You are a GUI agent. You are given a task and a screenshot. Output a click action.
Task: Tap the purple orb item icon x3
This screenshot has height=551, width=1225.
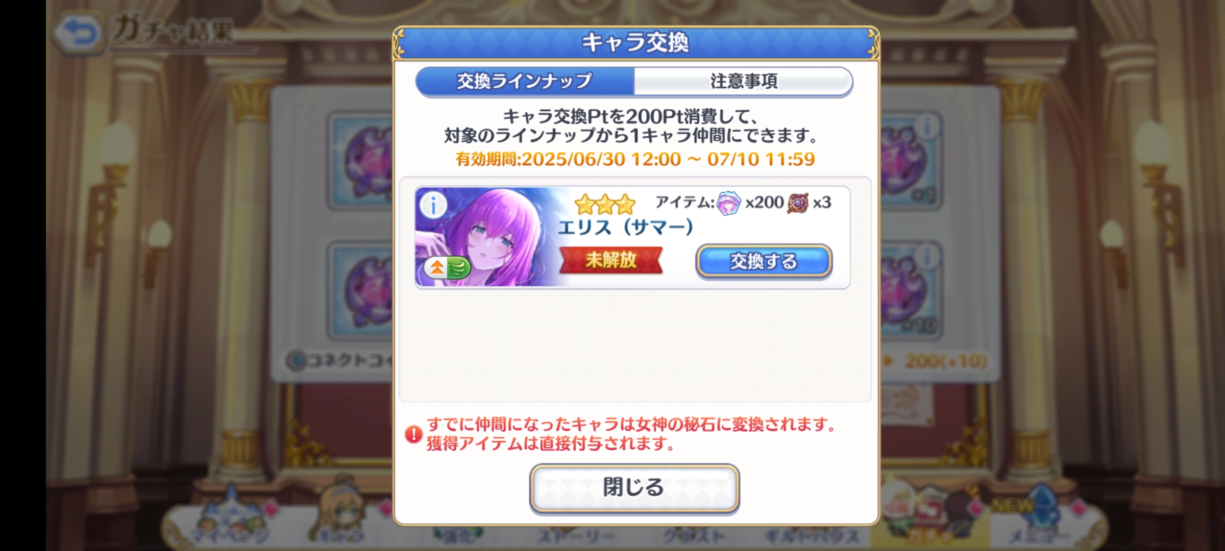pos(798,203)
